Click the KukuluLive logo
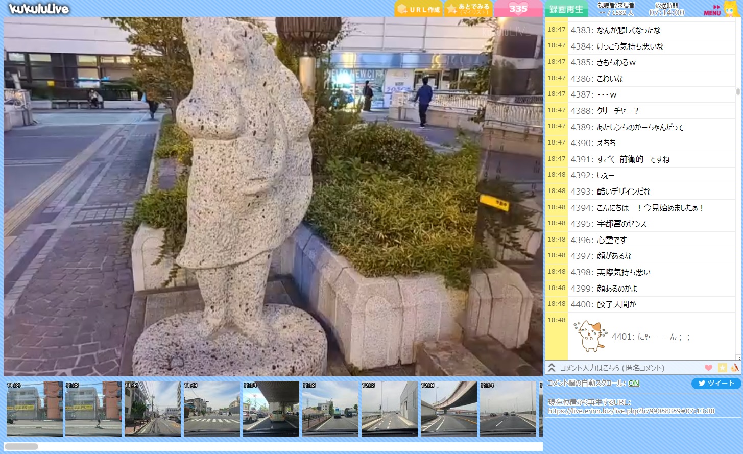This screenshot has height=454, width=743. pyautogui.click(x=39, y=9)
